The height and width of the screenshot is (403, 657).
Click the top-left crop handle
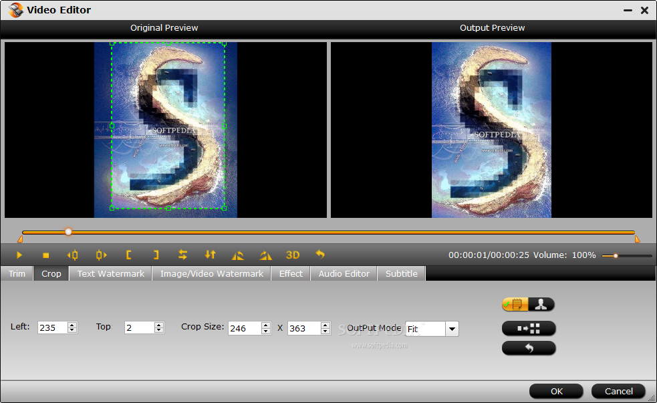[x=112, y=43]
